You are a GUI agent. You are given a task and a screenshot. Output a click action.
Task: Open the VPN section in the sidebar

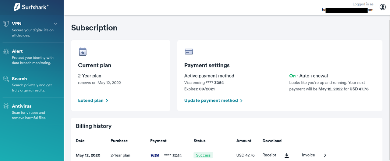pos(32,29)
